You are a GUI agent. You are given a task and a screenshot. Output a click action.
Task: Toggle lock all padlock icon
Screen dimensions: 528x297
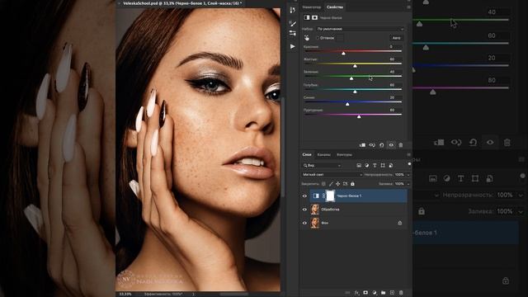point(352,184)
